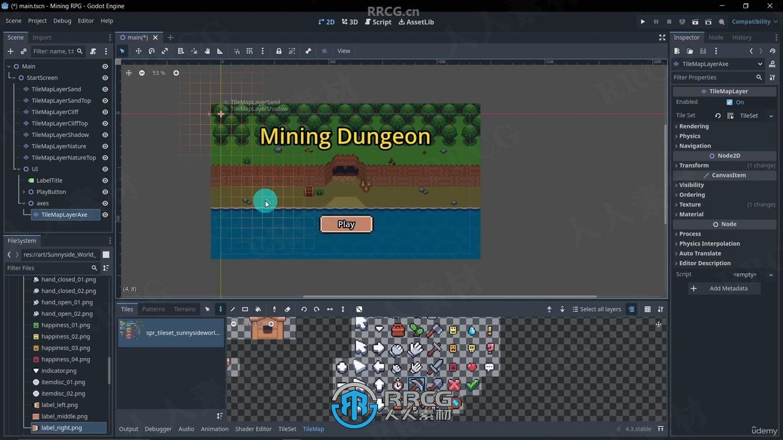This screenshot has height=440, width=783.
Task: Lock the selected node with the padlock icon
Action: pos(279,51)
